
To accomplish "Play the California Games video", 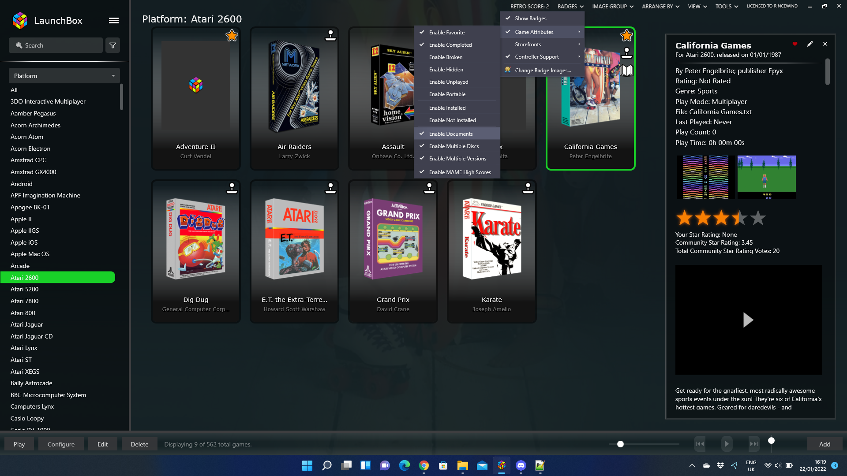I will tap(748, 320).
